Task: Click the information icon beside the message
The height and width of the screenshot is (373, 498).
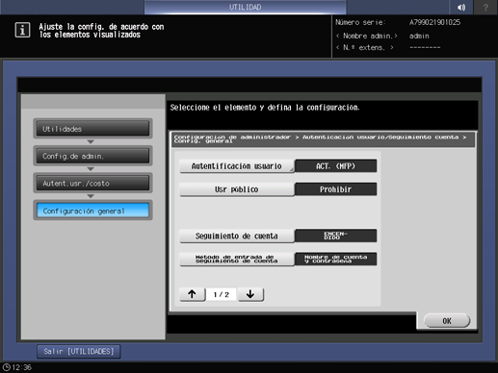Action: [22, 30]
